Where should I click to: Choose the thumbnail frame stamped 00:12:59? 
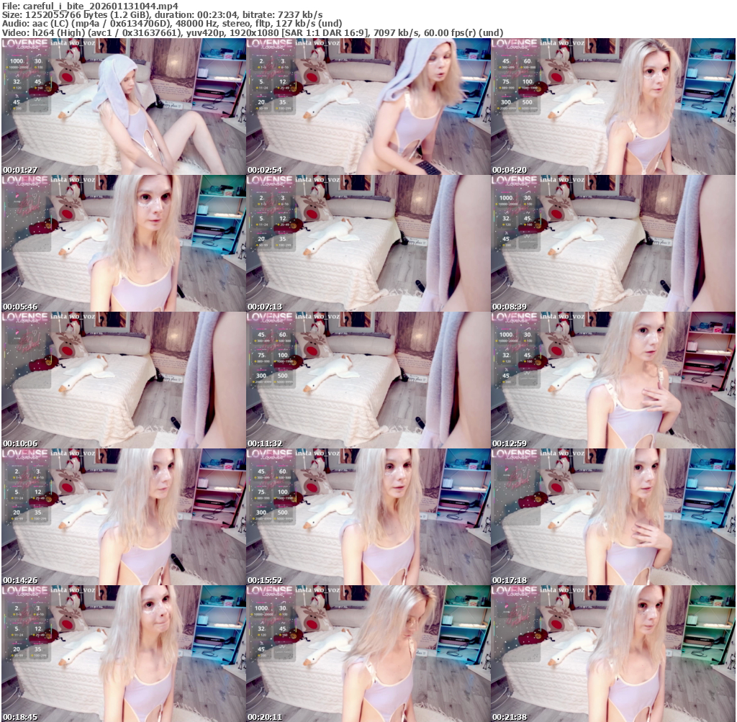point(613,380)
